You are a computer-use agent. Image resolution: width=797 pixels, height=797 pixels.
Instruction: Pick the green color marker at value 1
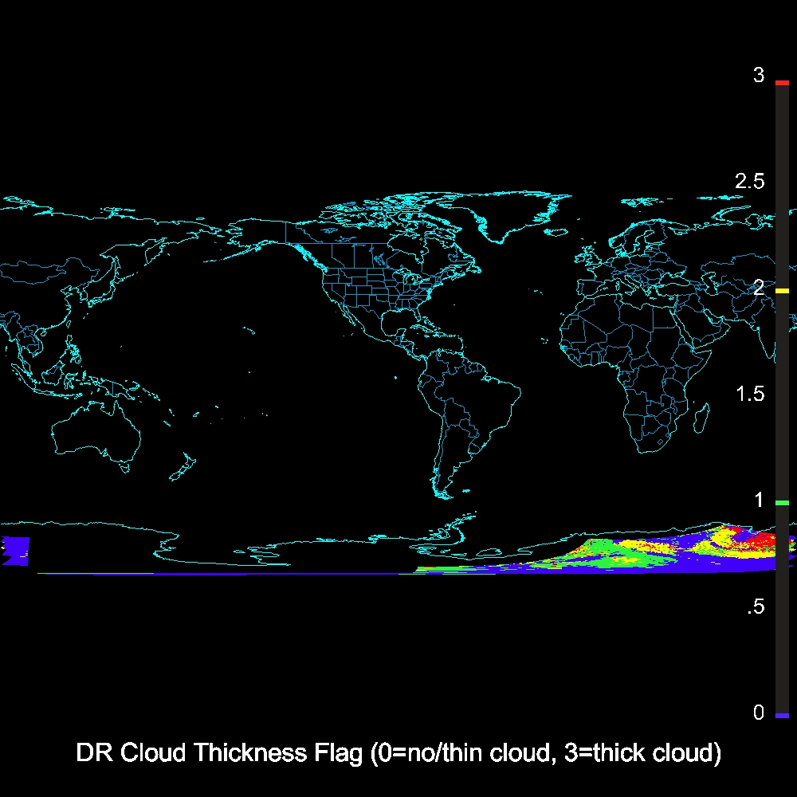782,503
